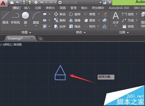
Task: Click the Ellipse draw icon
Action: (45, 20)
